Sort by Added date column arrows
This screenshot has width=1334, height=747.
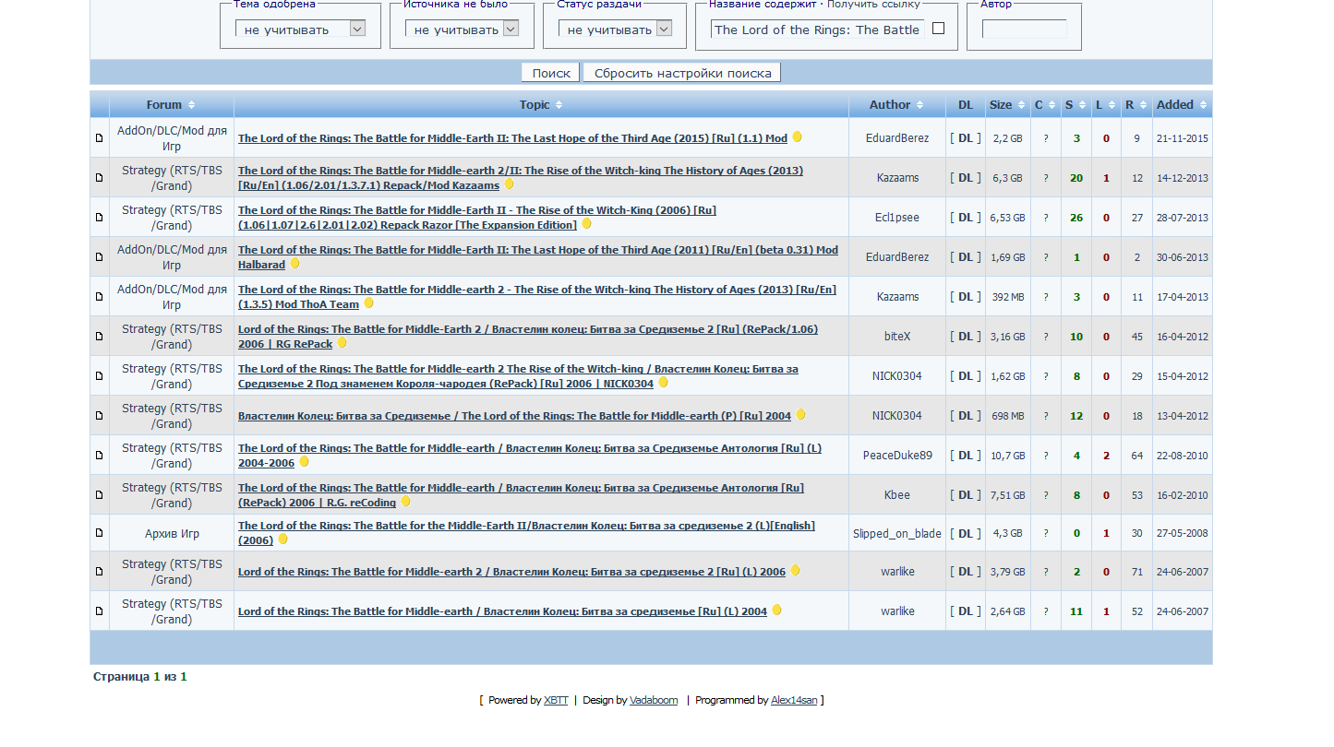point(1203,105)
